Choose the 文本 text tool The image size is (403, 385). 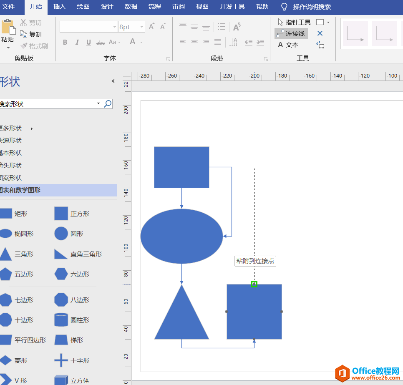tap(288, 45)
